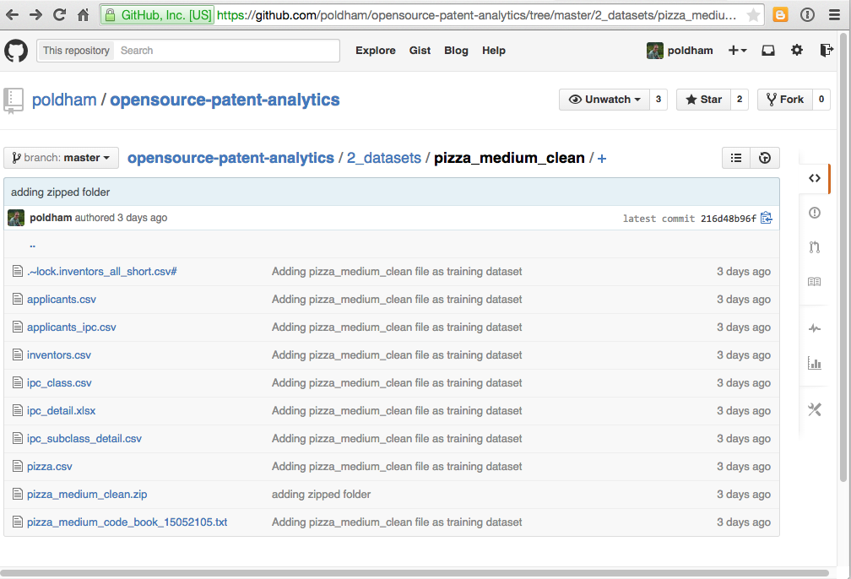Open the commit author poldham link

click(51, 218)
